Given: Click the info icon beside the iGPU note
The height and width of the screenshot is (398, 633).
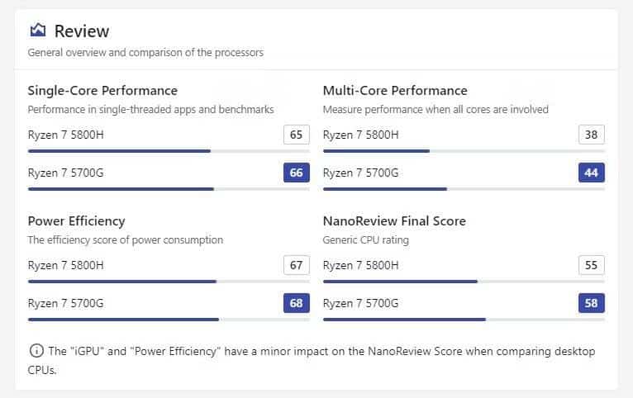Looking at the screenshot, I should (36, 351).
